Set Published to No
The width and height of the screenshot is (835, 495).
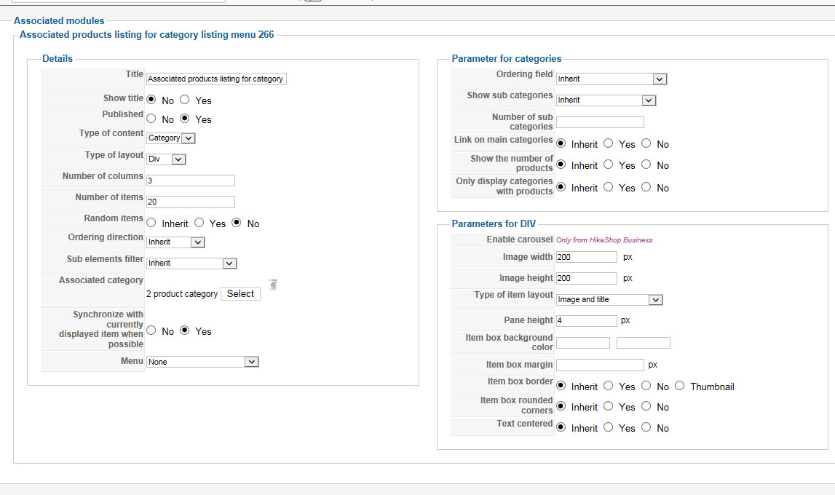click(151, 119)
